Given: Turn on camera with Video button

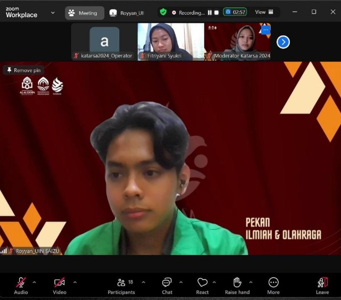Looking at the screenshot, I should (x=59, y=286).
